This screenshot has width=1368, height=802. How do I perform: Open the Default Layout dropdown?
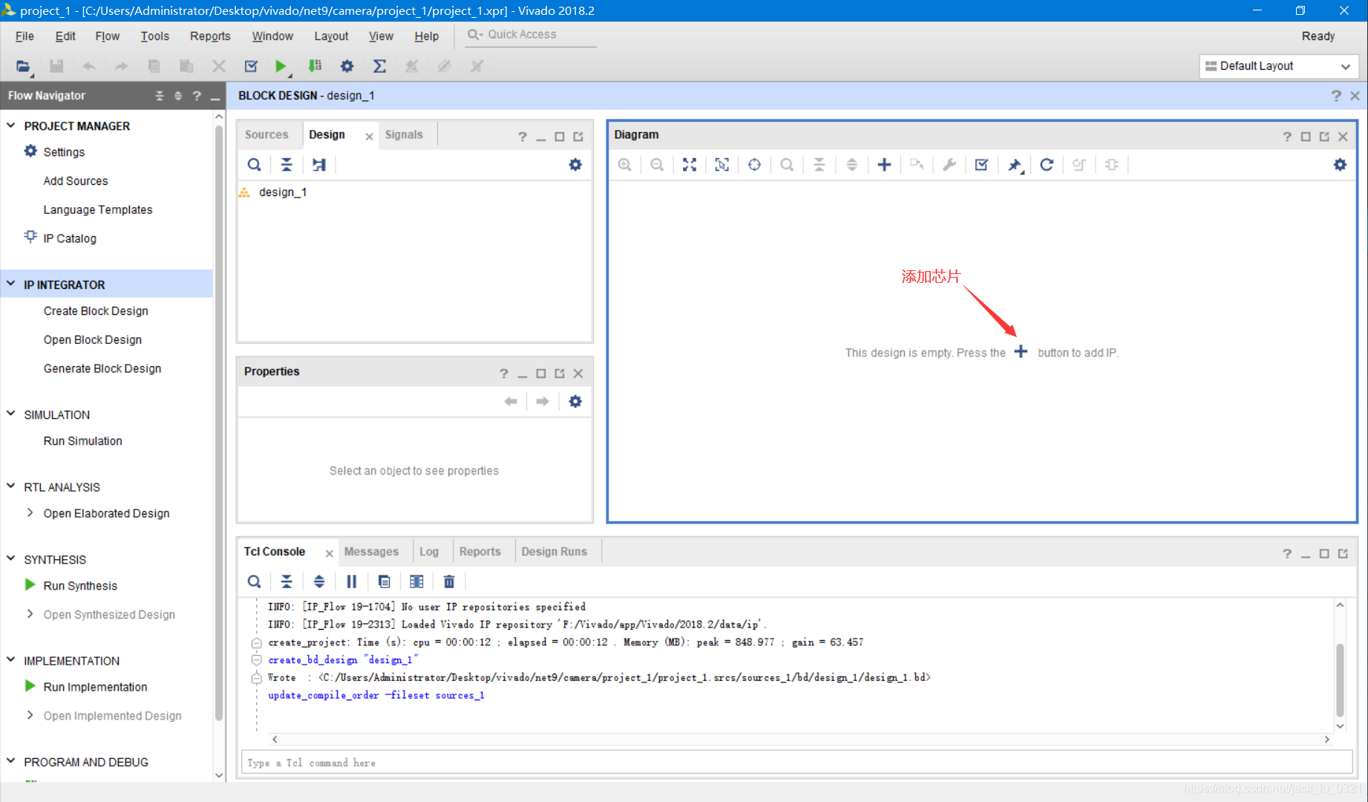pos(1279,66)
